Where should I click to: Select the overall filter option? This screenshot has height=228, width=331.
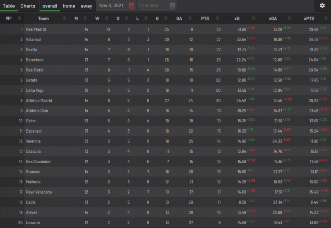tap(50, 6)
